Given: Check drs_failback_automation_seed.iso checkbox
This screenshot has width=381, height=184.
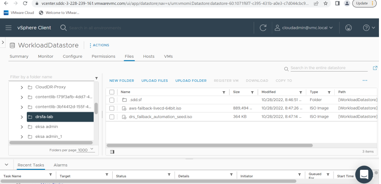Looking at the screenshot, I should [112, 117].
